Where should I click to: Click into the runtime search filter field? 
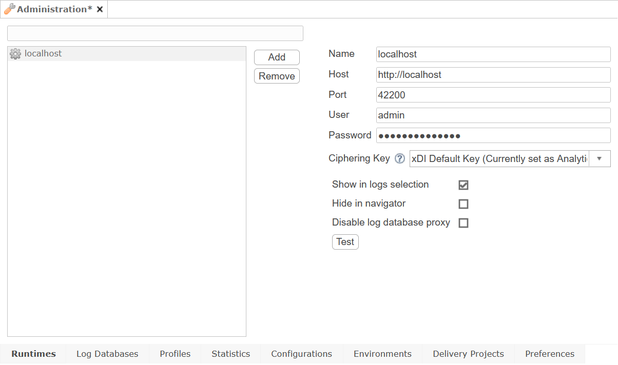point(154,33)
